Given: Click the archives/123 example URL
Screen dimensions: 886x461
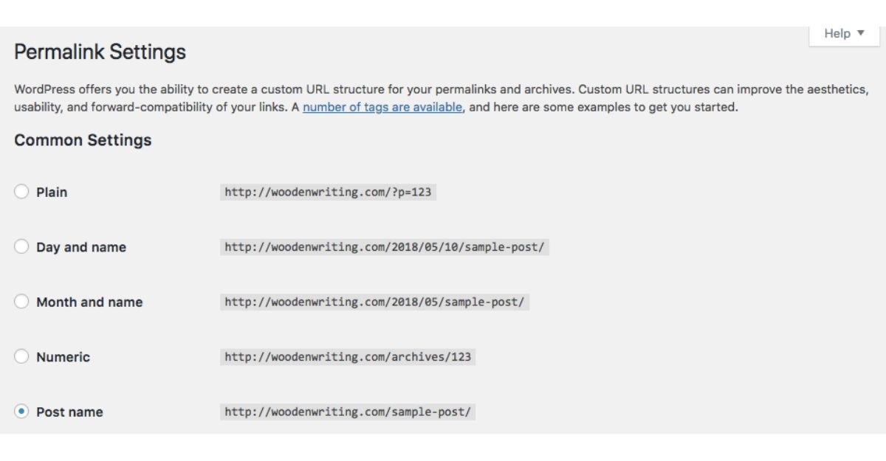Looking at the screenshot, I should (x=348, y=357).
